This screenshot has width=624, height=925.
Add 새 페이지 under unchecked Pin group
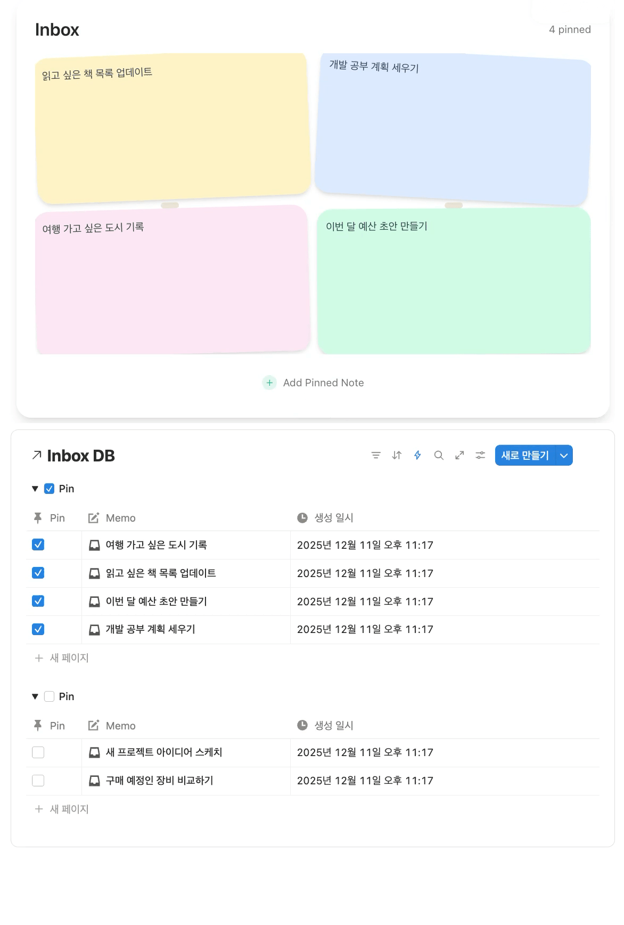coord(69,809)
